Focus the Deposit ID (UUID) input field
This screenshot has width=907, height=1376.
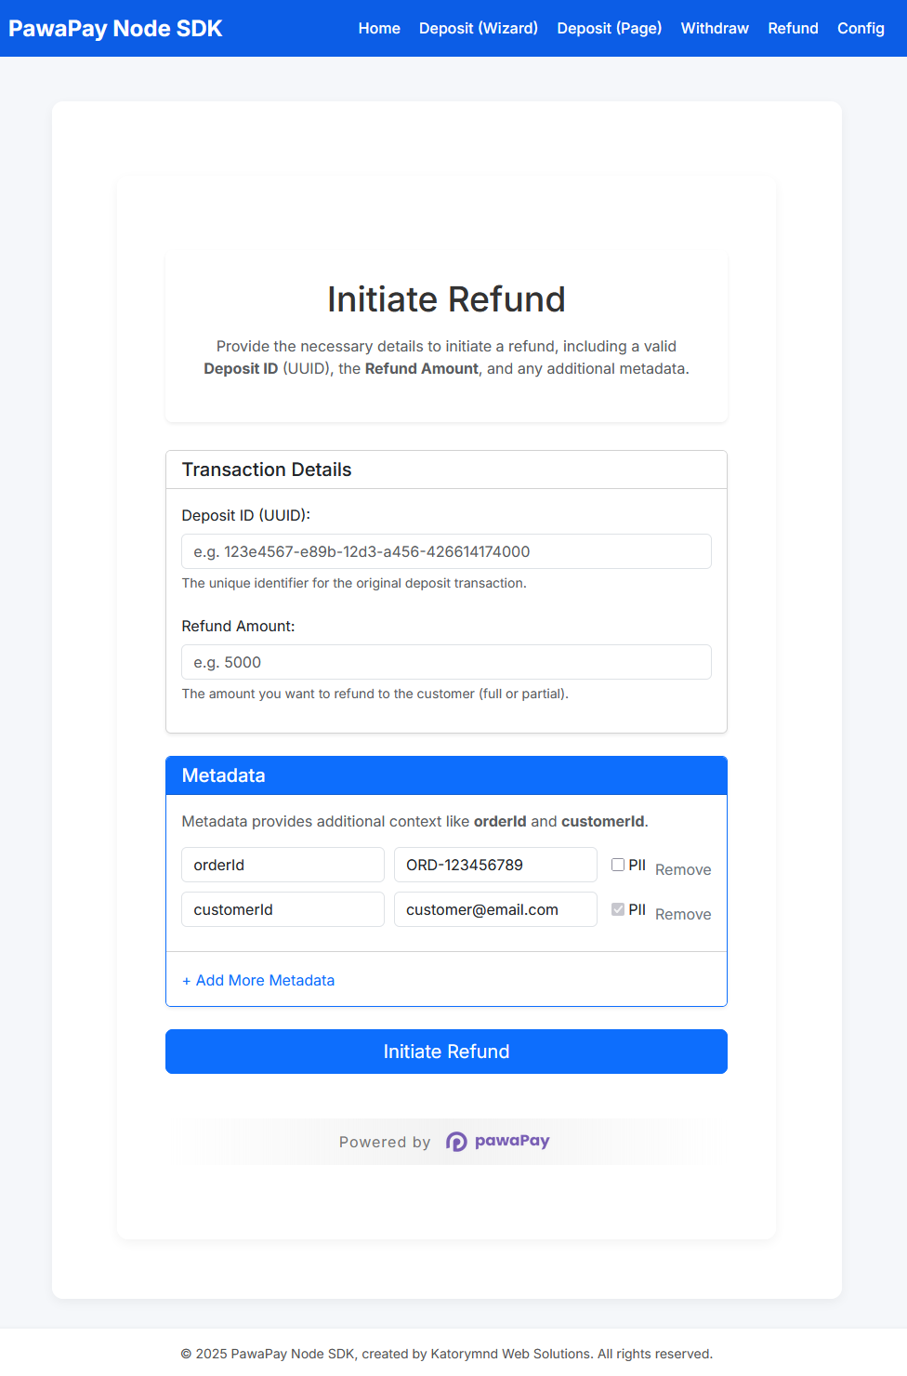click(x=446, y=551)
